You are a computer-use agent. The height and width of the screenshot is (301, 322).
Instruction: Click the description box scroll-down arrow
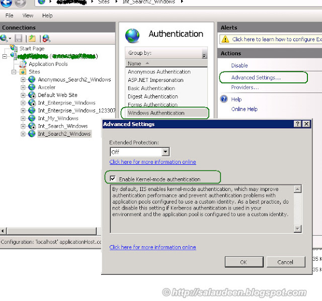(x=297, y=229)
